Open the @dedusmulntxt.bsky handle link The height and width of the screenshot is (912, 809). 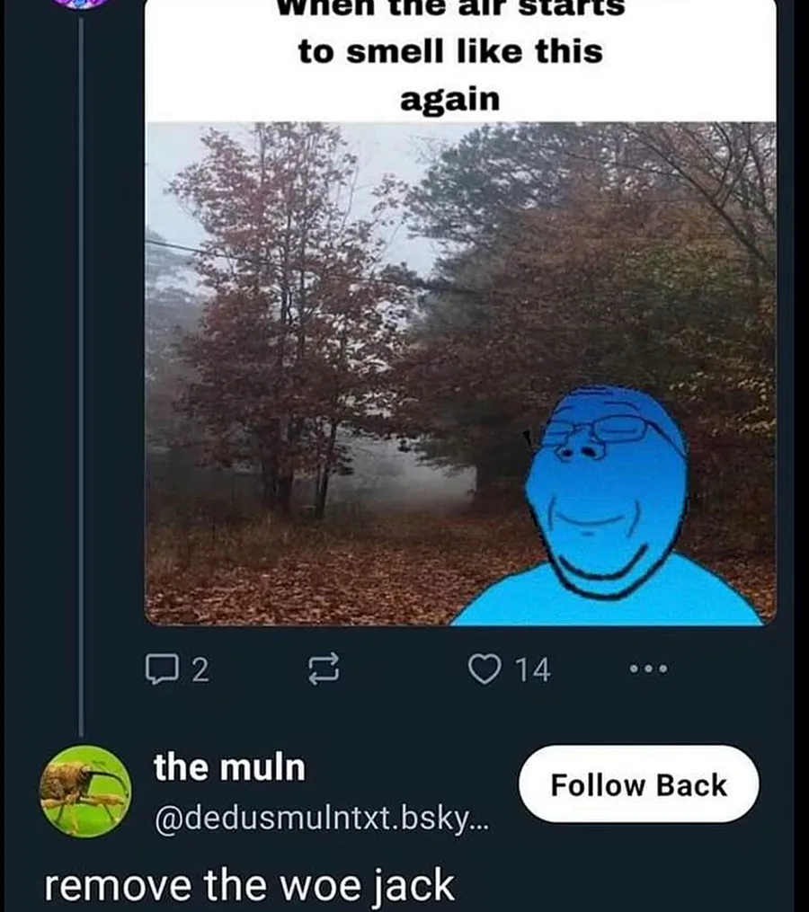point(322,819)
